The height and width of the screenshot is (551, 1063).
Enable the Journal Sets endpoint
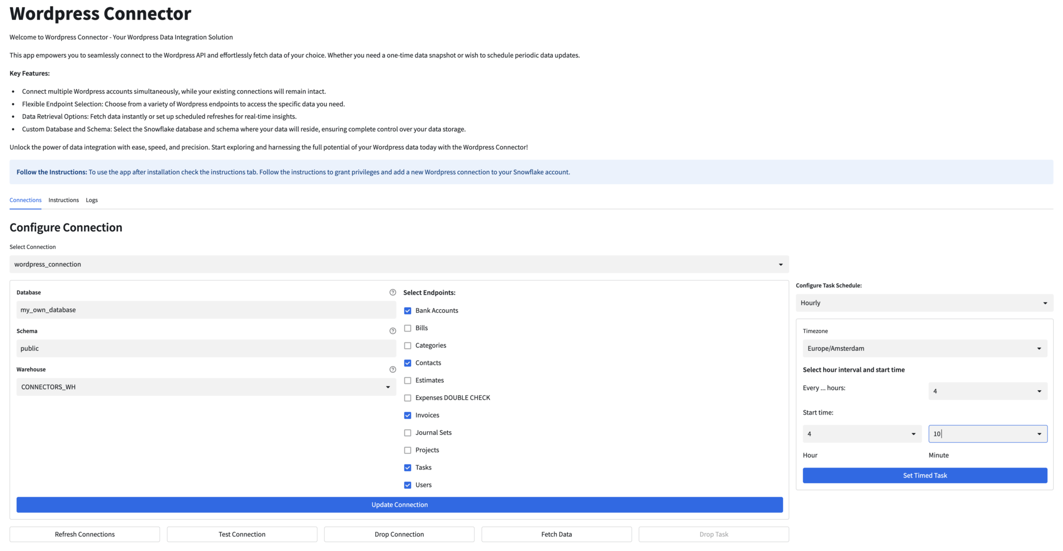tap(408, 432)
